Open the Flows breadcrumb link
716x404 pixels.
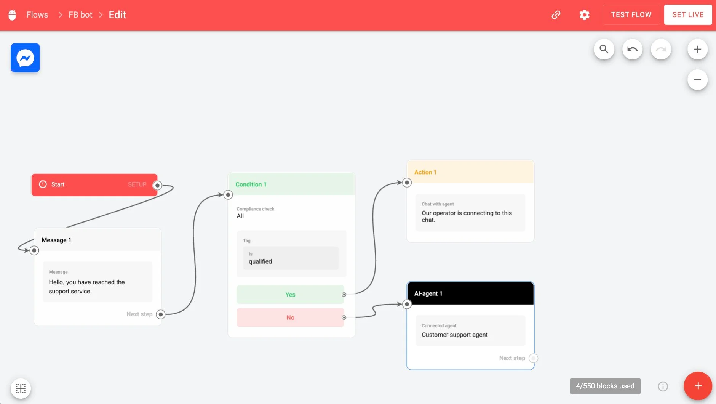point(37,15)
